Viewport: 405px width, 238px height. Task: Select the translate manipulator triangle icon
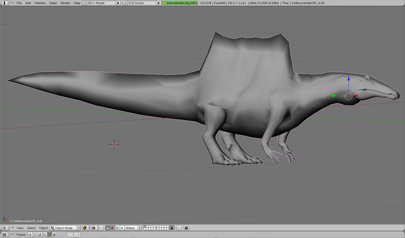tap(112, 228)
